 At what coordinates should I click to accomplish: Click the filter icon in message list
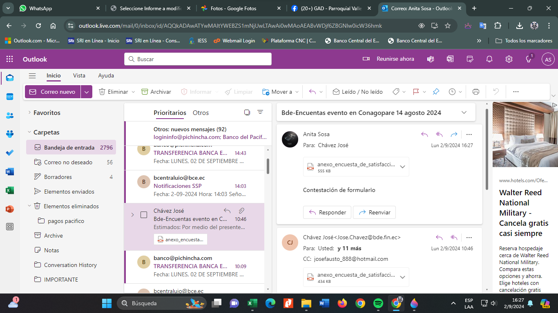click(260, 112)
